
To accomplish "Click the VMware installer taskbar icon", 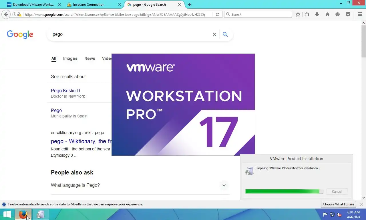I will 41,214.
